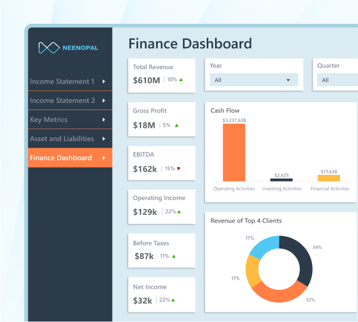Select the Financial Activities yellow bar
Screen dimensions: 358x322
329,178
